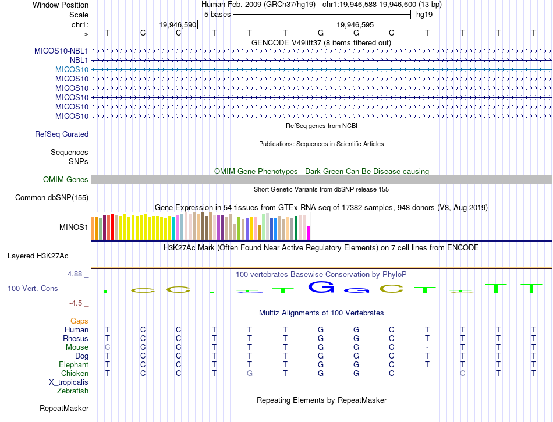Viewport: 553px width, 422px height.
Task: Click the 19,946,595 position marker
Action: [355, 24]
